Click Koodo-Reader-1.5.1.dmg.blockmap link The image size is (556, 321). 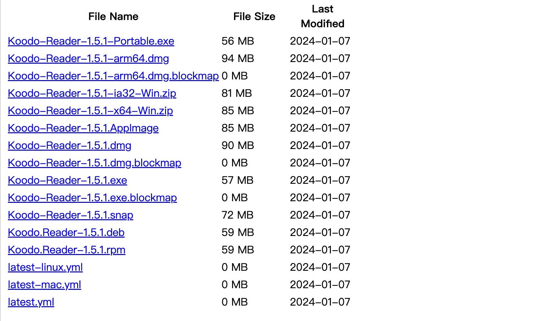click(x=95, y=163)
